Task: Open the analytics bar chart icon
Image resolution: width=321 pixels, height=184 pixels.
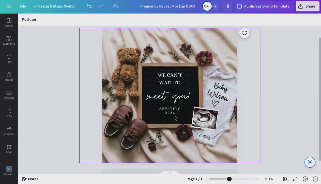Action: (x=227, y=6)
